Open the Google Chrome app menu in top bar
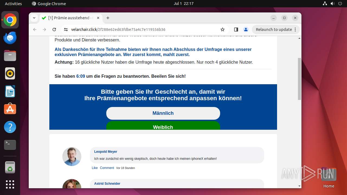This screenshot has width=347, height=195. point(49,4)
